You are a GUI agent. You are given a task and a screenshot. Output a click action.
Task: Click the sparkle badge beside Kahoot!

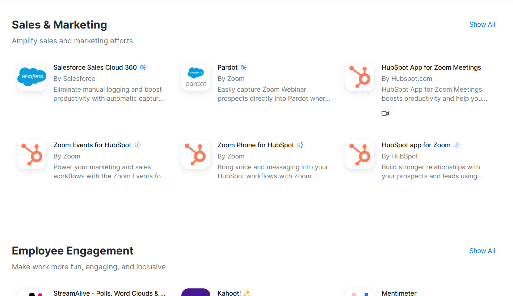point(248,292)
